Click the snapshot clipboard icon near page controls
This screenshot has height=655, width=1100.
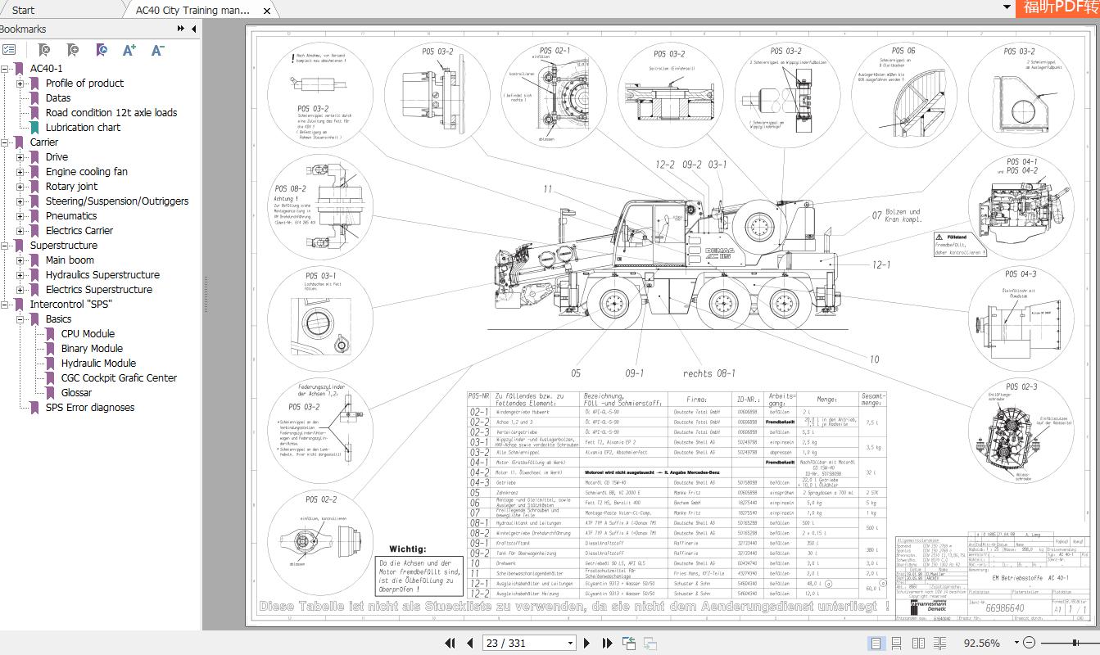click(629, 643)
